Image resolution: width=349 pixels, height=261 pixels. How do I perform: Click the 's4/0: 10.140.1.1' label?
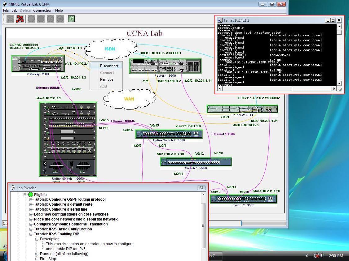point(70,48)
